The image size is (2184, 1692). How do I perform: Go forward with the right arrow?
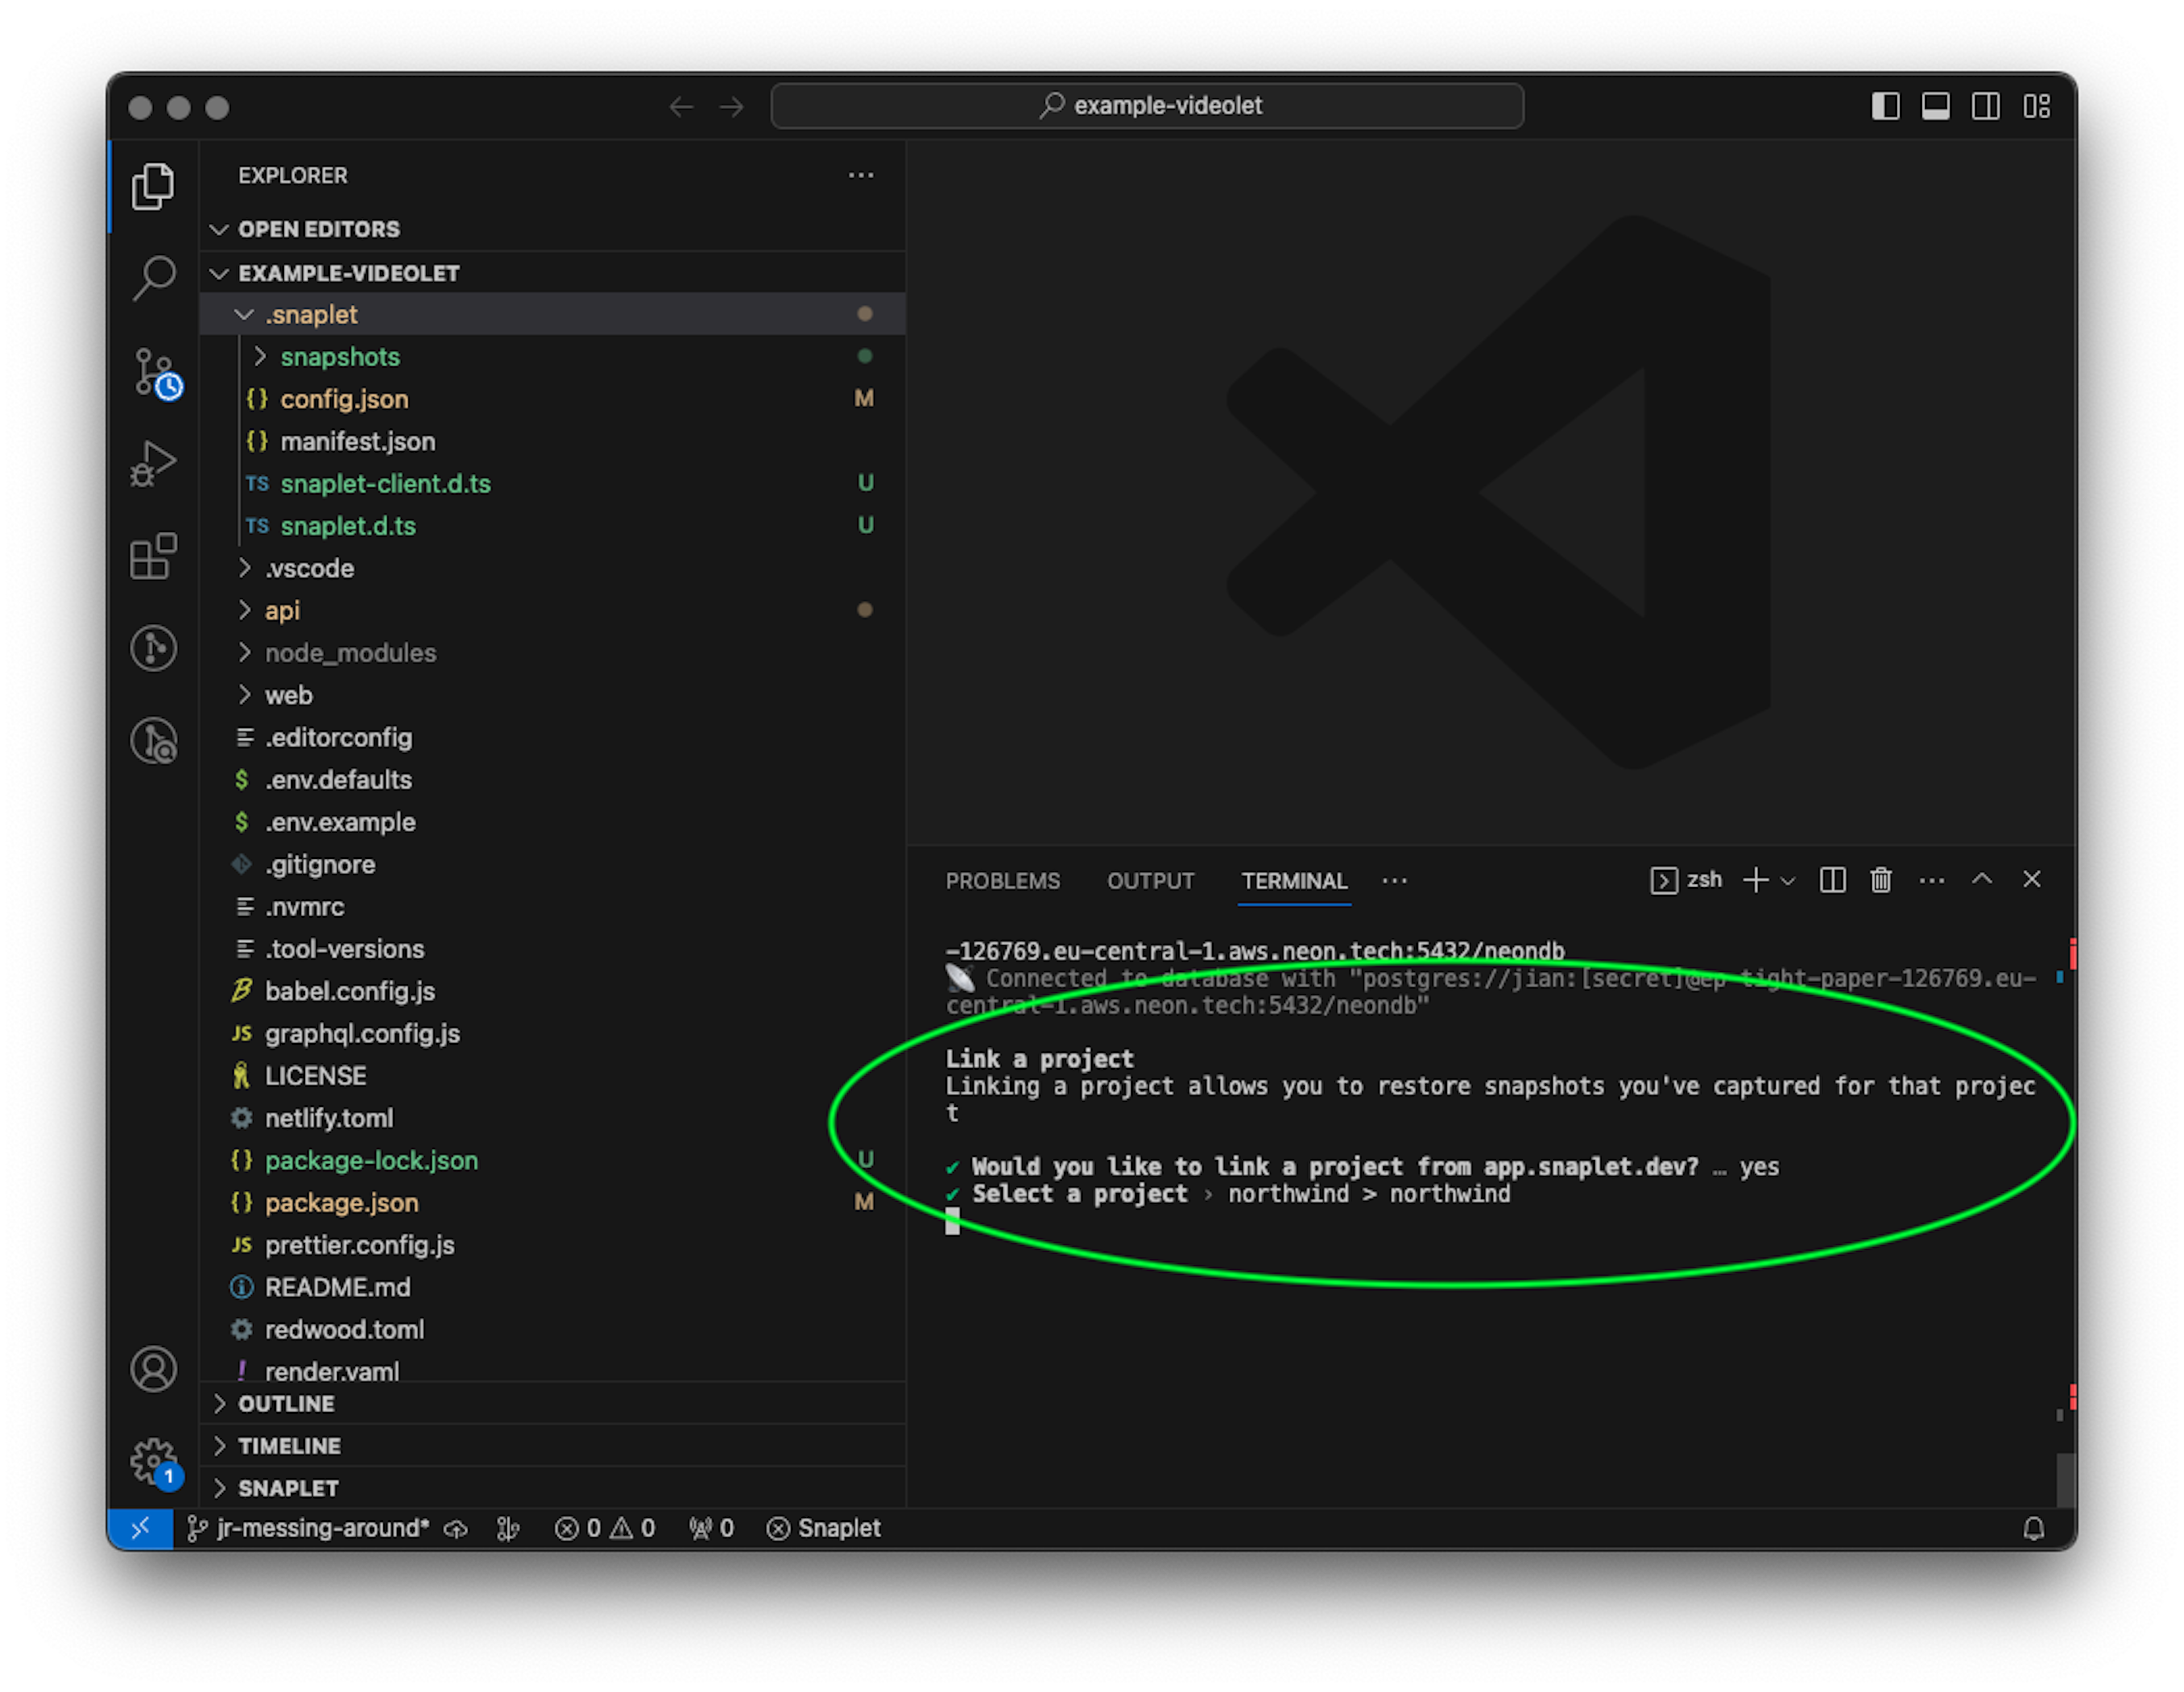click(x=732, y=106)
